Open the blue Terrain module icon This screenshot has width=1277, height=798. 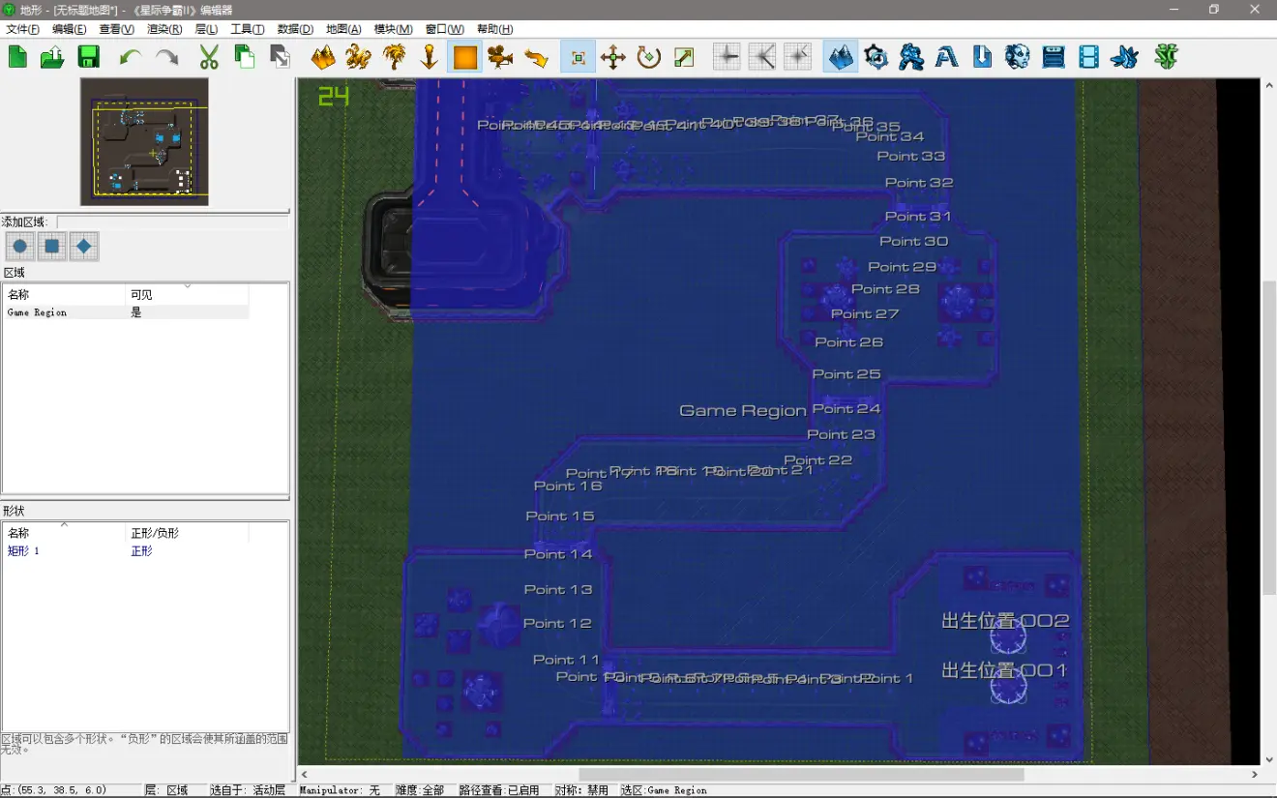pyautogui.click(x=841, y=57)
